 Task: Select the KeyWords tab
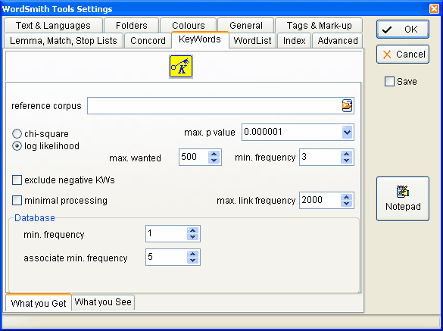pos(200,39)
